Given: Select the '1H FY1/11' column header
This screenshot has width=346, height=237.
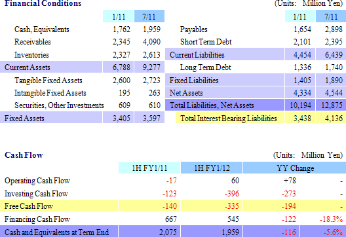Looking at the screenshot, I should (x=149, y=168).
